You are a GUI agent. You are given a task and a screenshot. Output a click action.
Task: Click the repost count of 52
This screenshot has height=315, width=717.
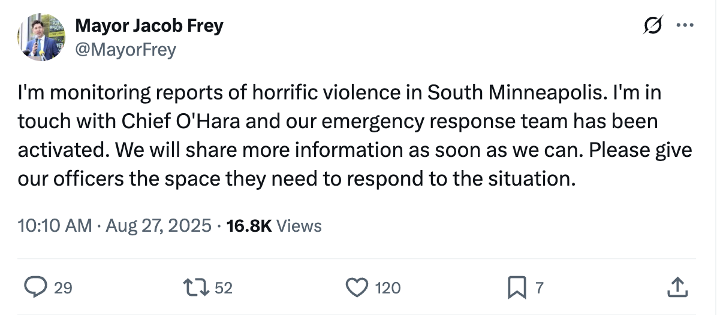click(223, 289)
